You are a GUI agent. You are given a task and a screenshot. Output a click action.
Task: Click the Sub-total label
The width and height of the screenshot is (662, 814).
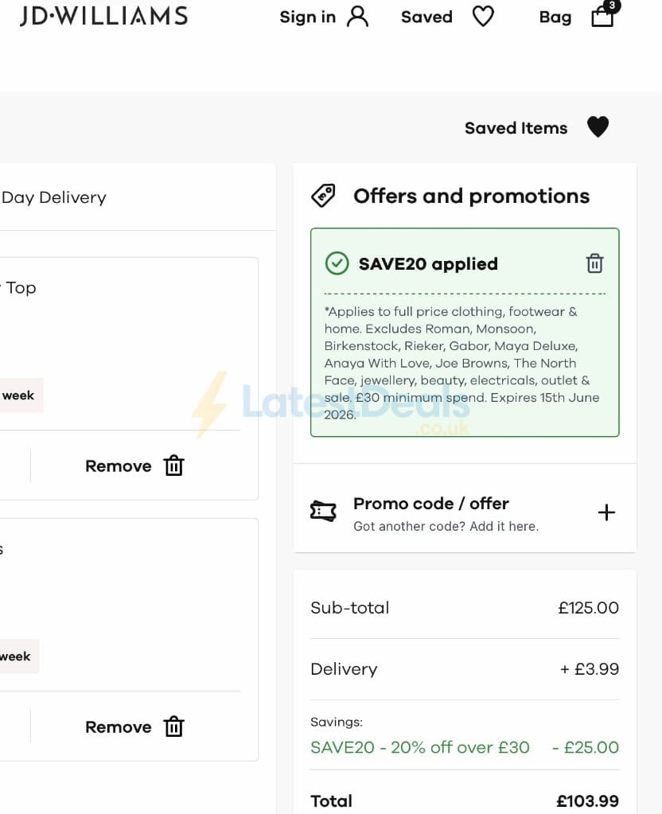(349, 608)
